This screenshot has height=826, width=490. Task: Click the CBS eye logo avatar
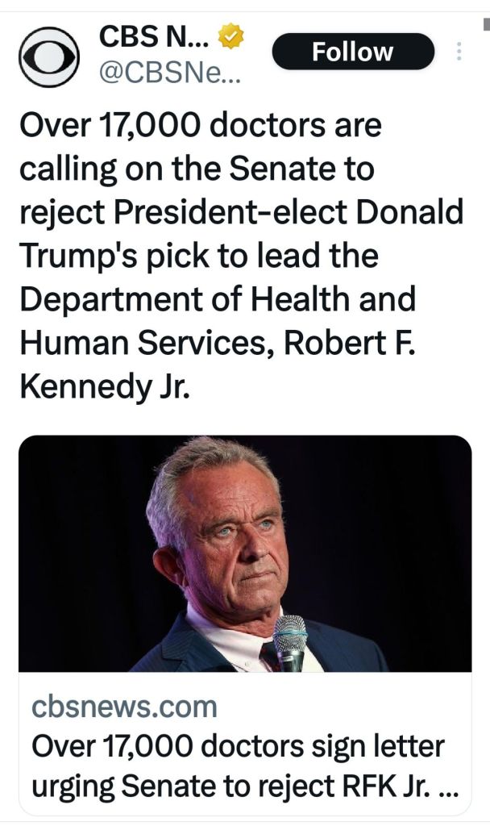[x=50, y=56]
